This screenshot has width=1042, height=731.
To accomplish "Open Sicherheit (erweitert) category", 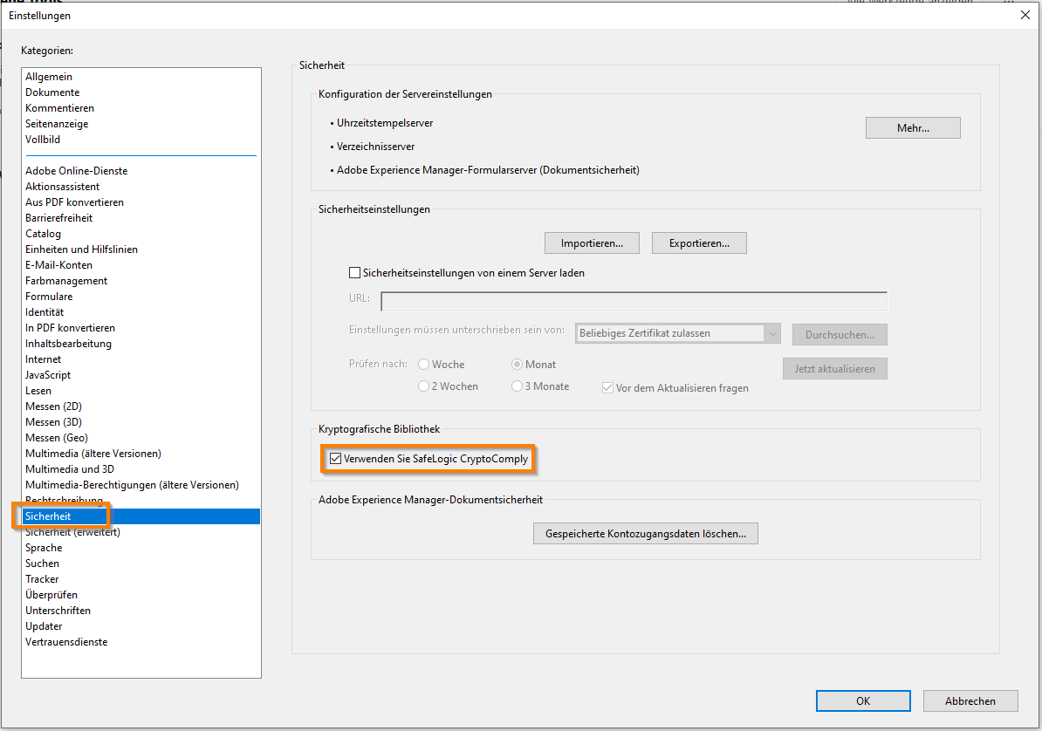I will (72, 532).
